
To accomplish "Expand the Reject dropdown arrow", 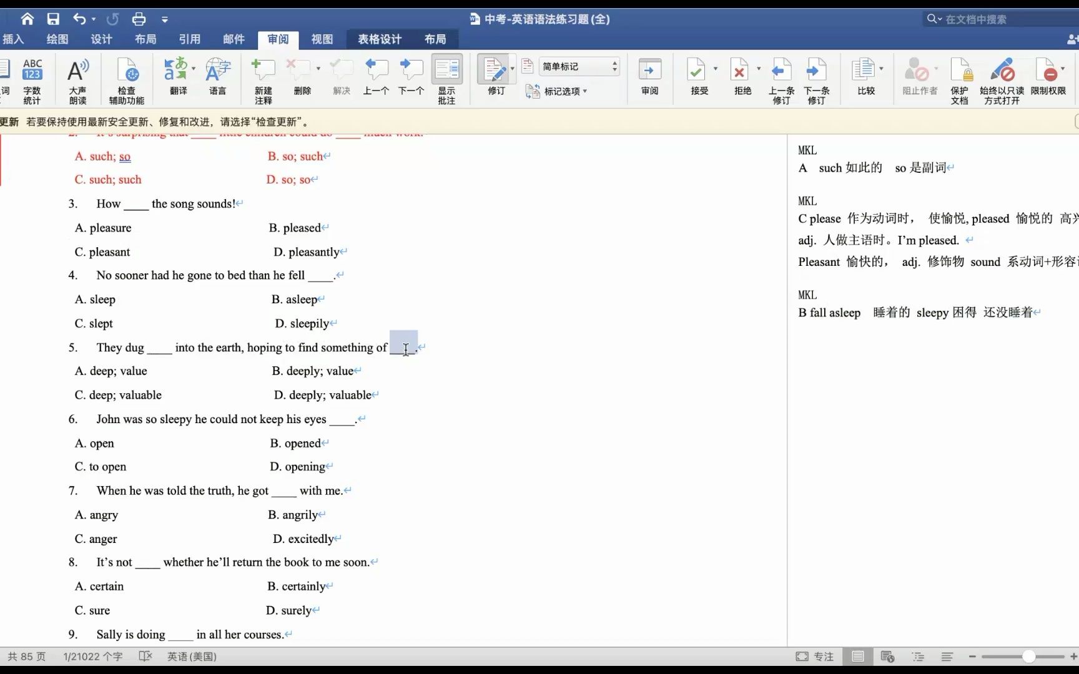I will [759, 69].
